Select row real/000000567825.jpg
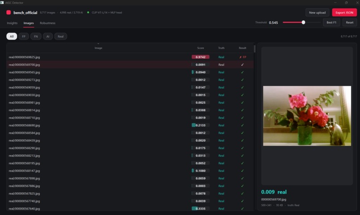 130,194
